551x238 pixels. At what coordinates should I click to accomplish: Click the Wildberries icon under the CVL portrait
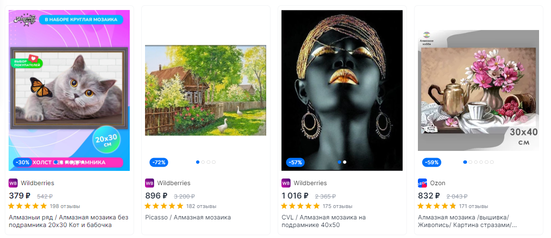point(286,183)
